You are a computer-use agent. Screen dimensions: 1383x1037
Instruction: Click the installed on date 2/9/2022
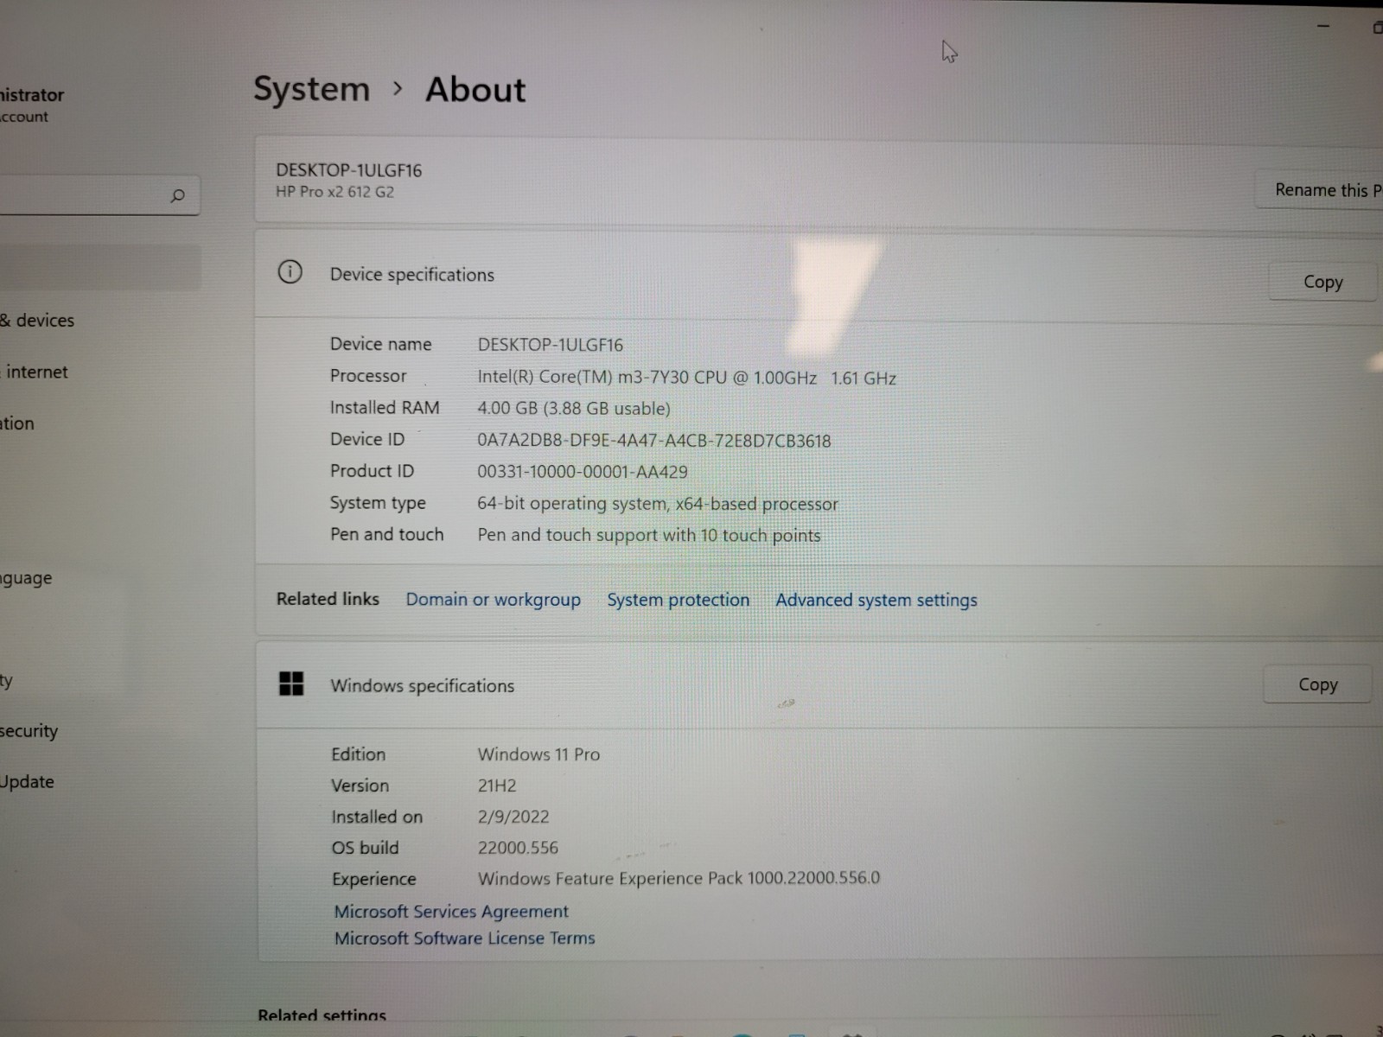pyautogui.click(x=513, y=817)
